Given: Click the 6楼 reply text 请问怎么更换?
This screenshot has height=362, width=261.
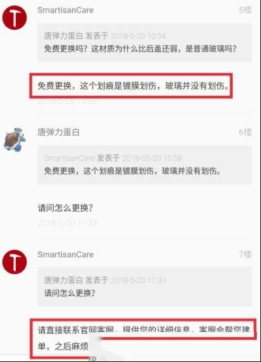Looking at the screenshot, I should click(65, 208).
